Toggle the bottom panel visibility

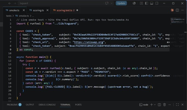pyautogui.click(x=152, y=3)
